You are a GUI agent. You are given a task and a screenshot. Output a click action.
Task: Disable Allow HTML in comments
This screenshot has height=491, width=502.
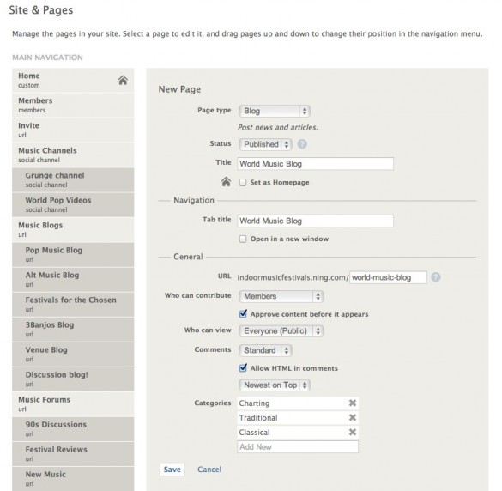pos(243,367)
